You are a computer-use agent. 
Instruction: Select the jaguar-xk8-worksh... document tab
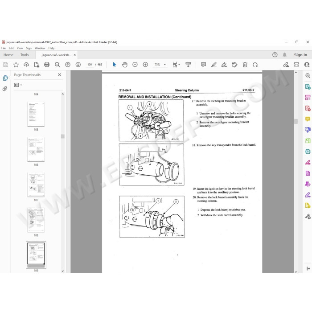[56, 55]
